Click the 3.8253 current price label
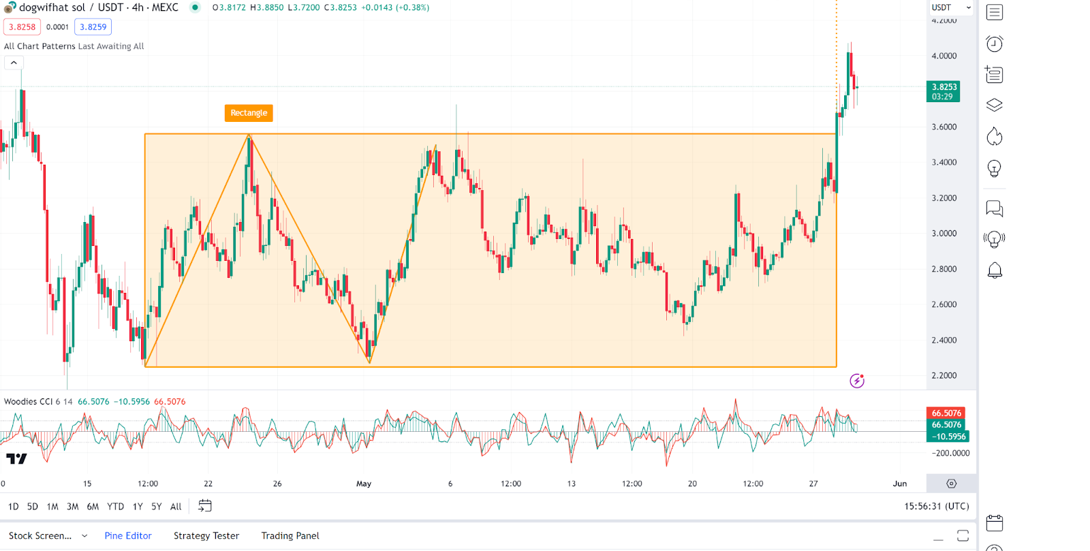Screen dimensions: 1090x551 [944, 91]
